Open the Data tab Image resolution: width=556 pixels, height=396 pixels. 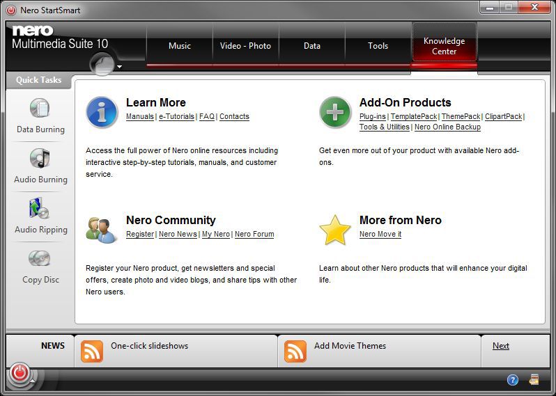coord(312,46)
